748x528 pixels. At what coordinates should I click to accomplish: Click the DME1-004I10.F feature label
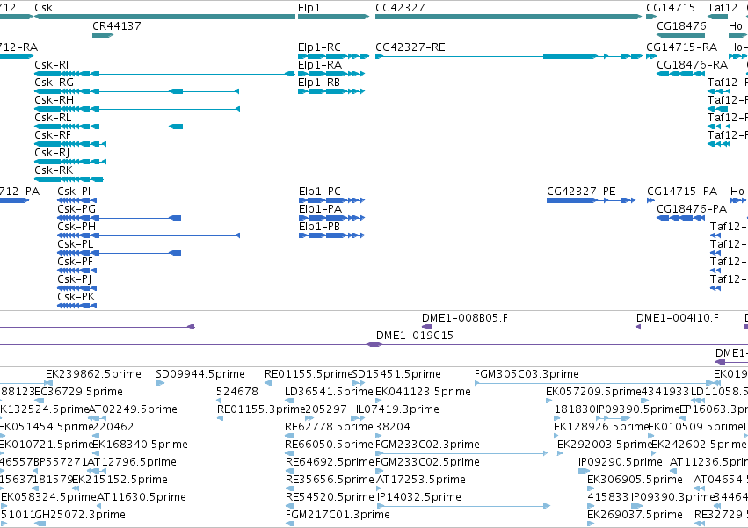point(678,318)
